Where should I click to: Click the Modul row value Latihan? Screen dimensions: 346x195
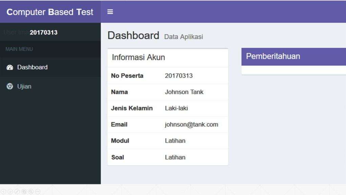tap(175, 141)
